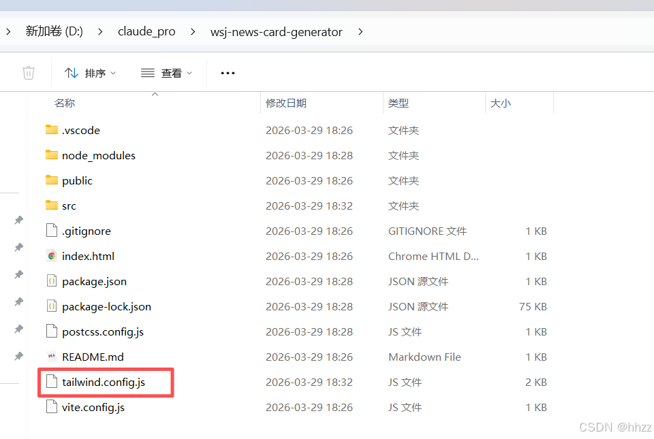Click node_modules date 2026-03-29 18:28
The height and width of the screenshot is (439, 654).
click(x=309, y=155)
